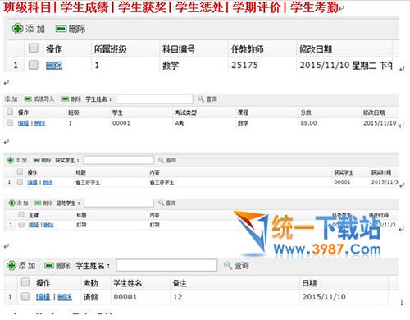Click the green add icon in student awards section
Viewport: 410px width, 320px height.
click(x=11, y=160)
